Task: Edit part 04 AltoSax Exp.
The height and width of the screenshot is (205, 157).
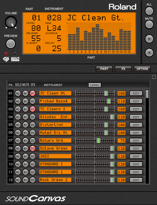Action: pos(136,117)
